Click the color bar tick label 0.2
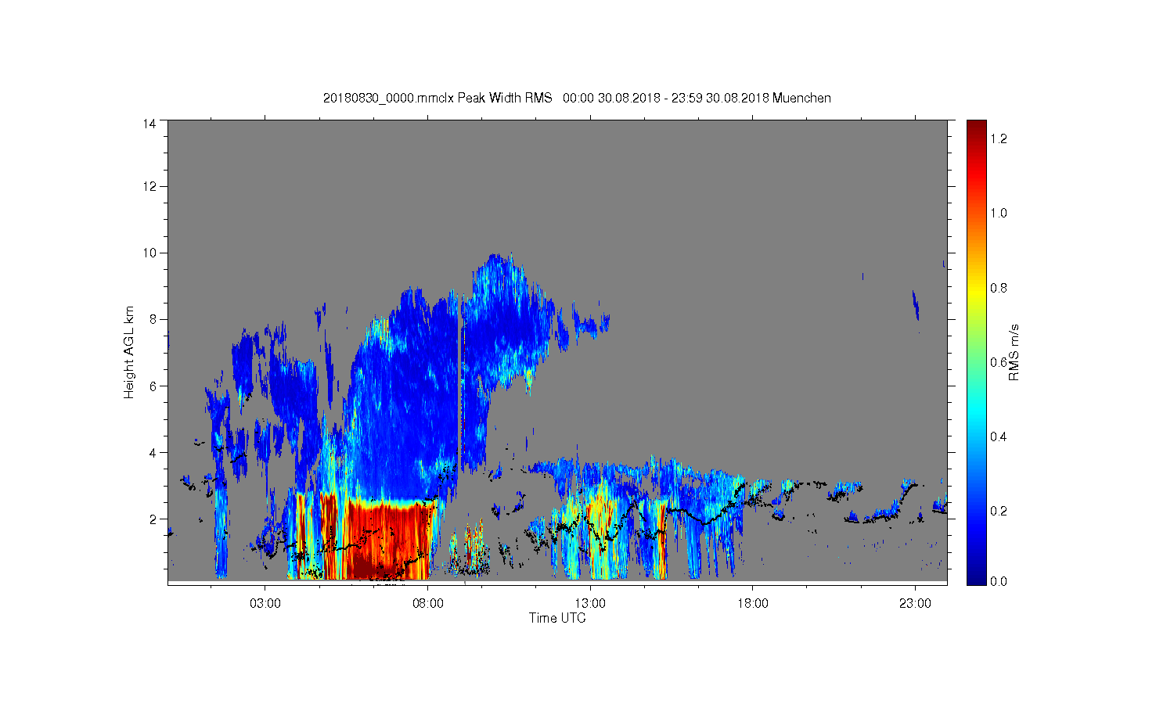The image size is (1174, 704). tap(999, 511)
